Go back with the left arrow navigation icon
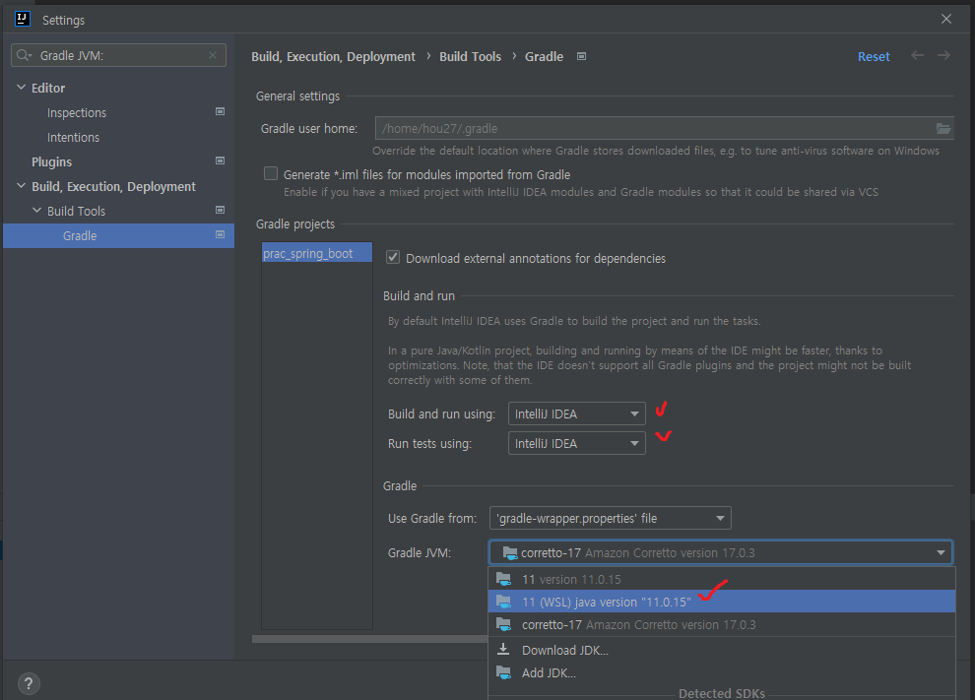 (917, 55)
